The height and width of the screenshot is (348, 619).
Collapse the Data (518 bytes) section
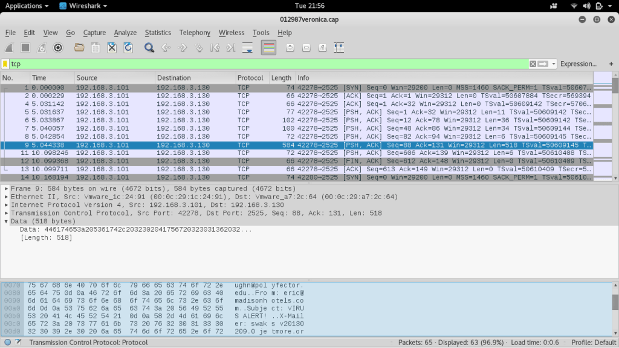coord(6,222)
